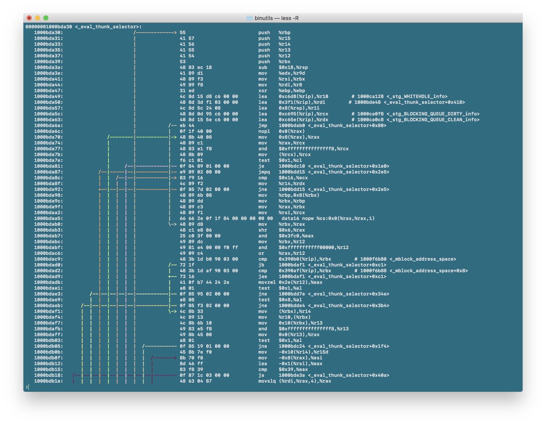Click the "je" mnemonic
Viewport: 546px width, 425px height.
click(x=261, y=167)
